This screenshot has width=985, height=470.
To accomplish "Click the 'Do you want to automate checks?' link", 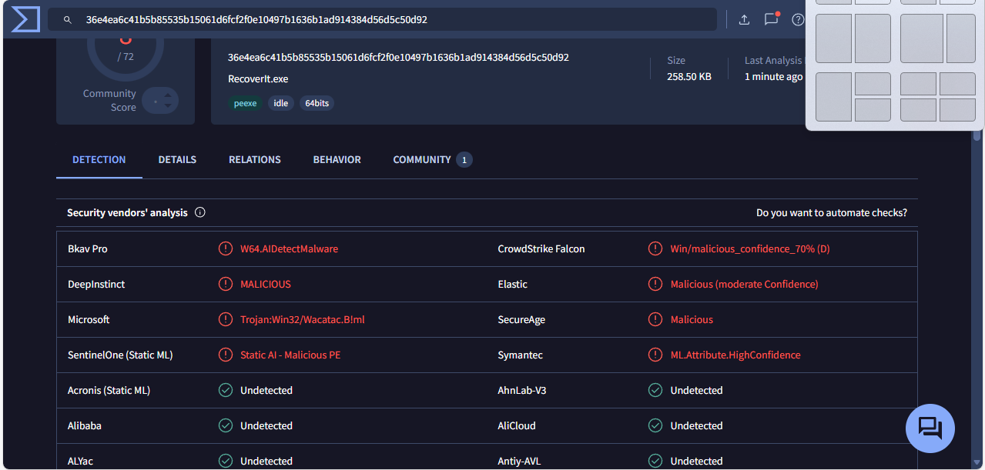I will point(832,213).
